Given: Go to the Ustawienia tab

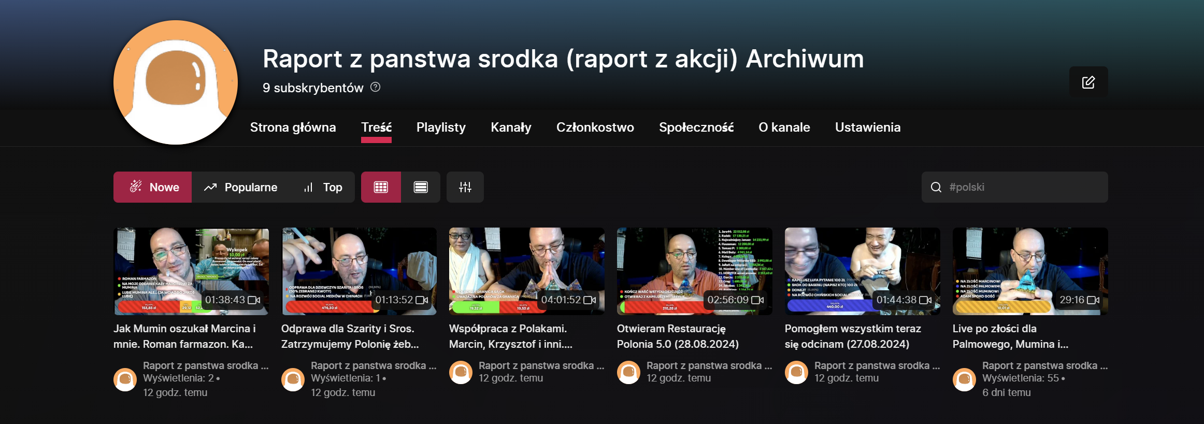Looking at the screenshot, I should tap(868, 127).
